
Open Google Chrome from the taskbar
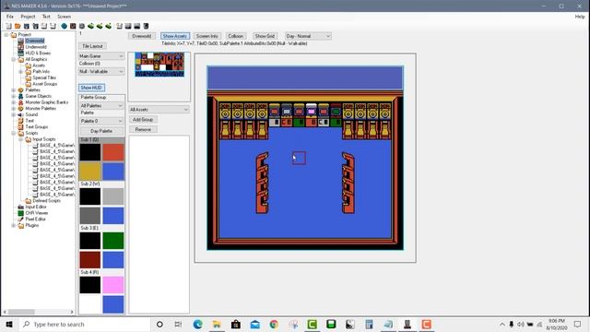coord(274,324)
